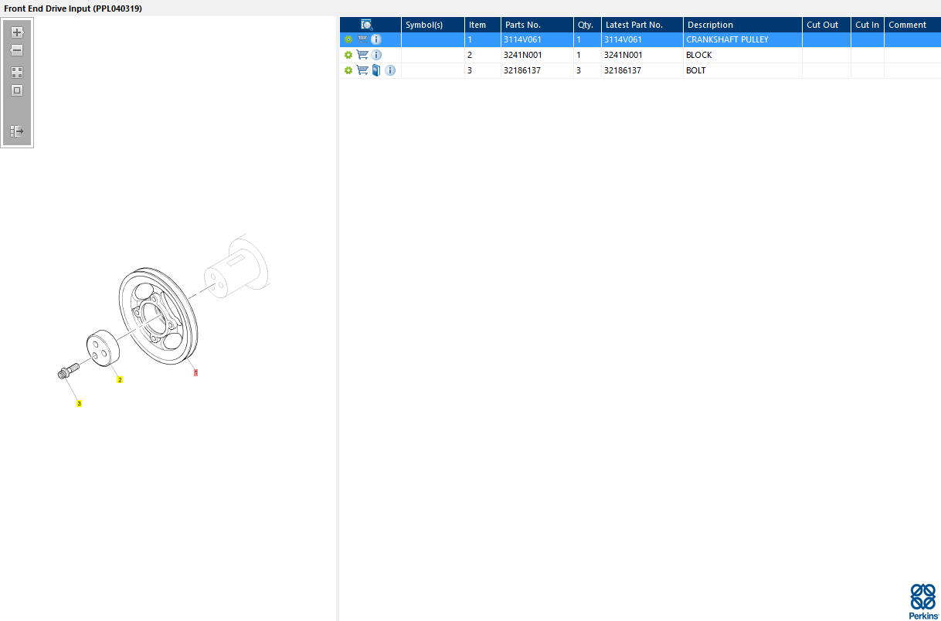Viewport: 941px width, 621px height.
Task: Click the list-with-arrow export icon
Action: pos(17,131)
